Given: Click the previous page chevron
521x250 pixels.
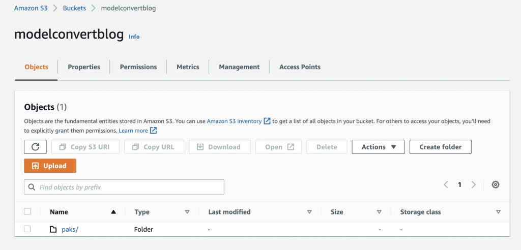Looking at the screenshot, I should point(446,185).
